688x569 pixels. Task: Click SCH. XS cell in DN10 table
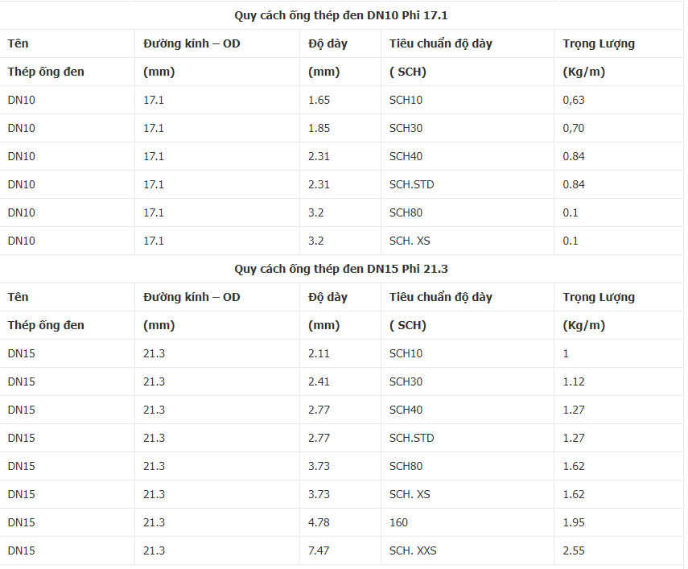(410, 241)
